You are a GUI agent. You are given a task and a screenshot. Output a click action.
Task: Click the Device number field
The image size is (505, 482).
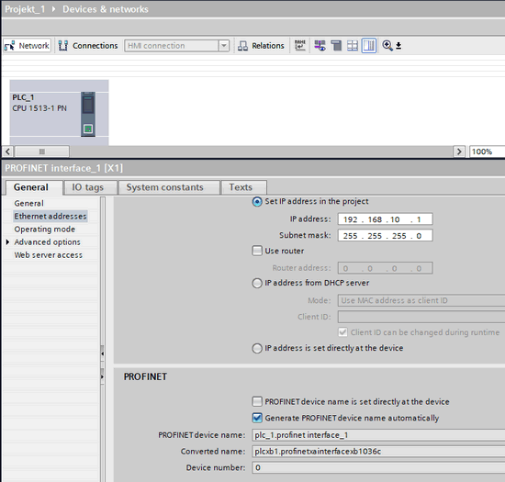click(378, 467)
